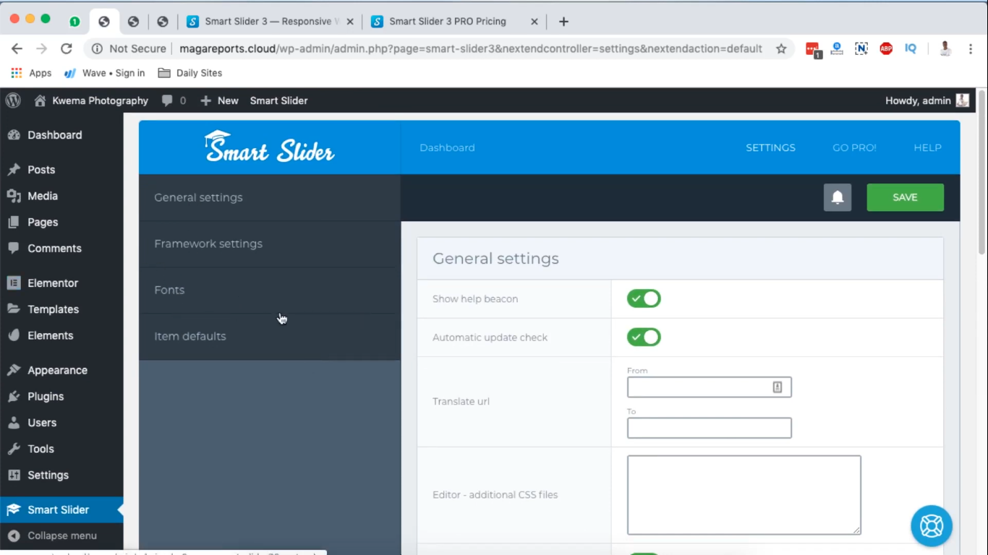
Task: Open HELP in Smart Slider header
Action: coord(927,147)
